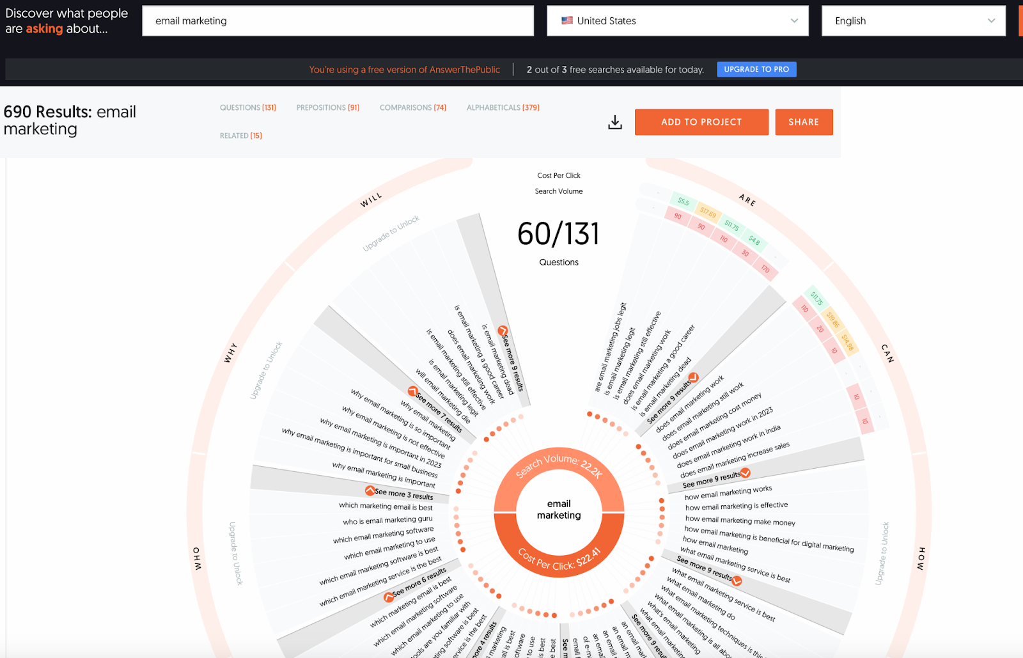Open the Comparisons (74) tab
Image resolution: width=1023 pixels, height=658 pixels.
(x=413, y=107)
